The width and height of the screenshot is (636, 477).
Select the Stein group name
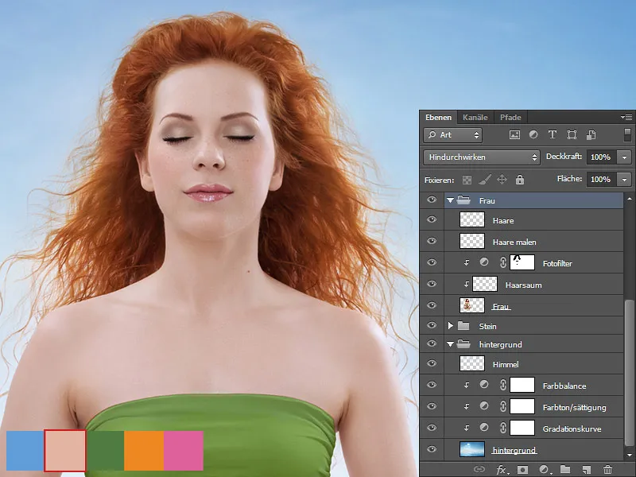487,327
